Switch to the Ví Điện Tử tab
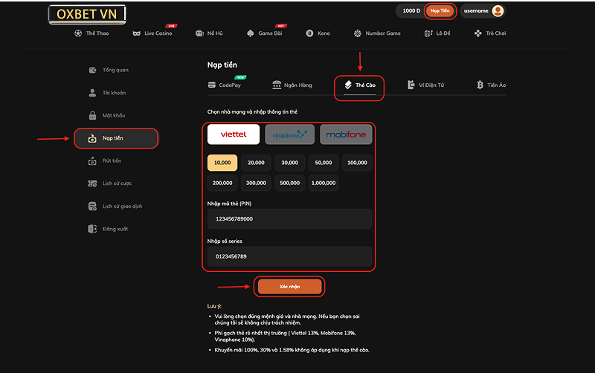This screenshot has height=373, width=595. click(x=426, y=85)
